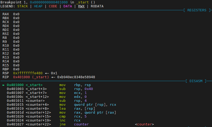Click the <counter> annotation at right
This screenshot has height=127, width=212.
(x=144, y=124)
